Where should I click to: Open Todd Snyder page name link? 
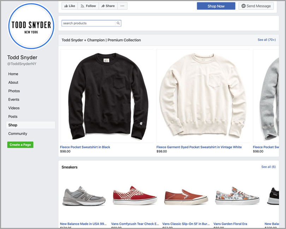click(x=22, y=57)
